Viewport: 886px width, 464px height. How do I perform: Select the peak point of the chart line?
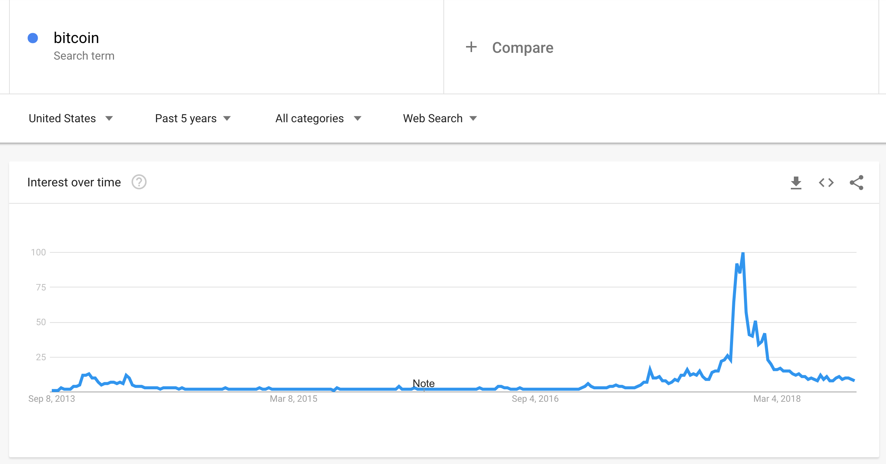click(743, 253)
